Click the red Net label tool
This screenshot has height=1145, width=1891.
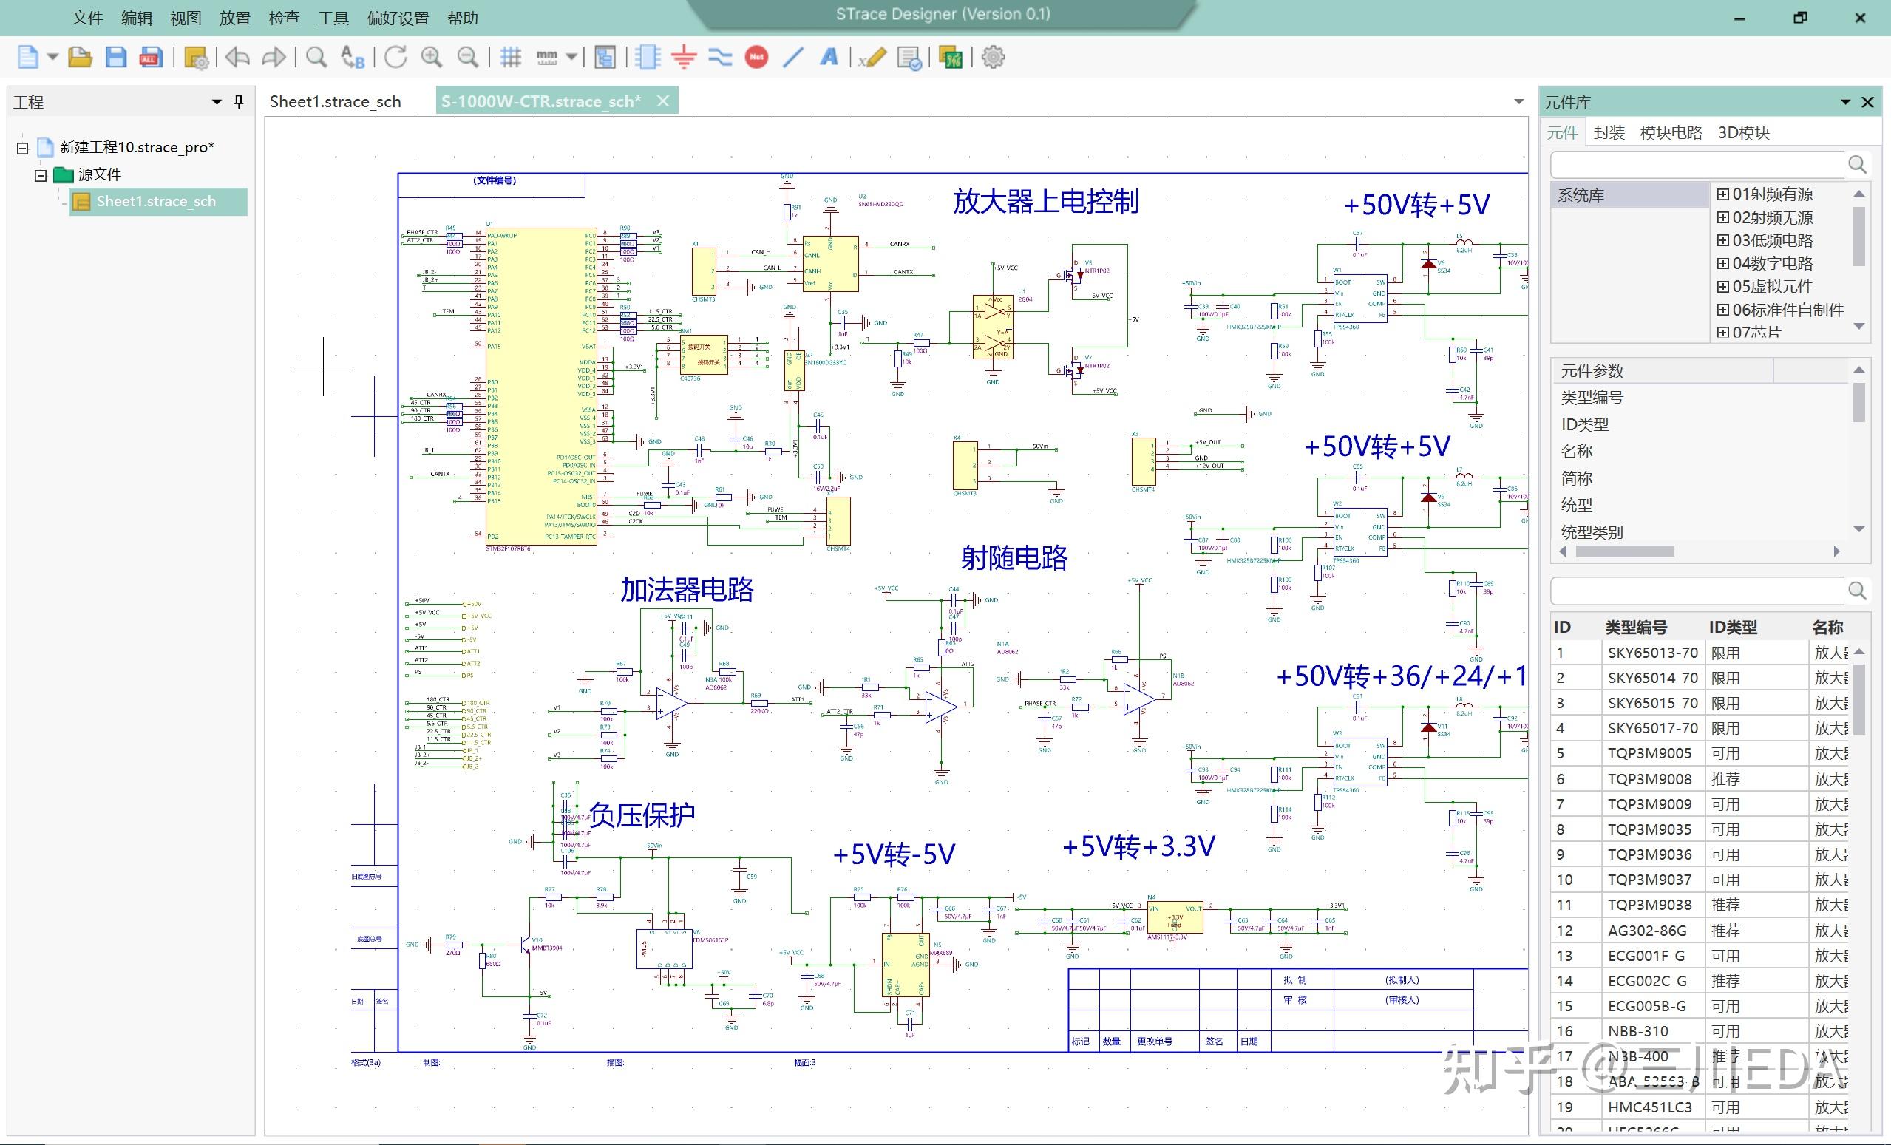point(756,58)
